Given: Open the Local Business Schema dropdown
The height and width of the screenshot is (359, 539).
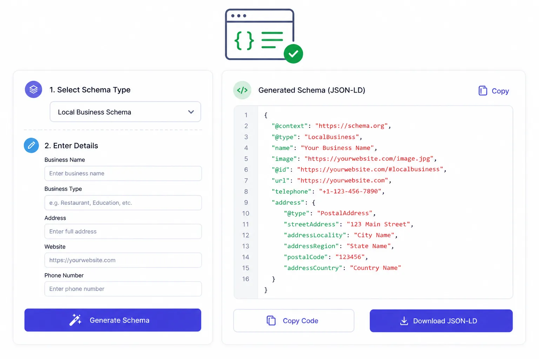Looking at the screenshot, I should 125,112.
